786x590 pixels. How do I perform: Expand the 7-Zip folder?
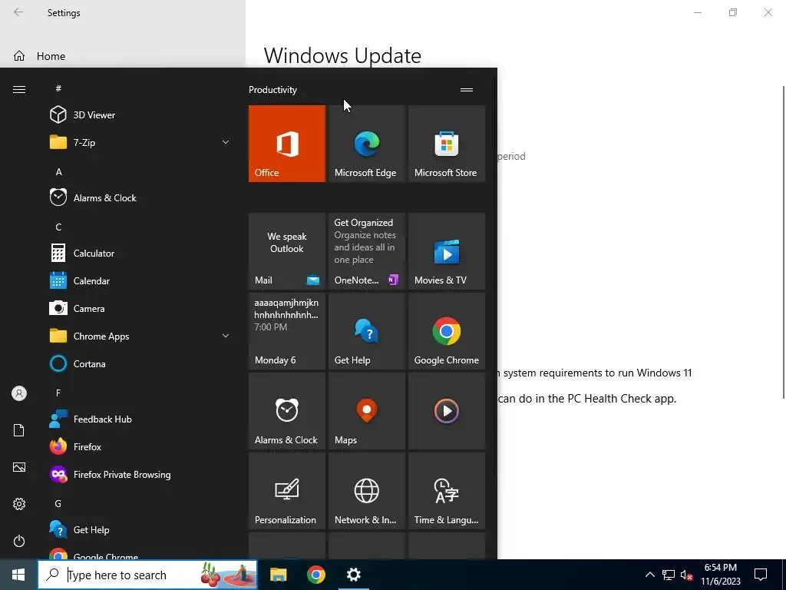(140, 142)
